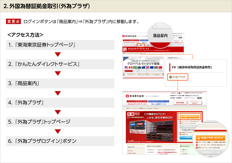Click the magnified orange 外為プラザ ログイン button
The height and width of the screenshot is (163, 232).
tap(210, 138)
